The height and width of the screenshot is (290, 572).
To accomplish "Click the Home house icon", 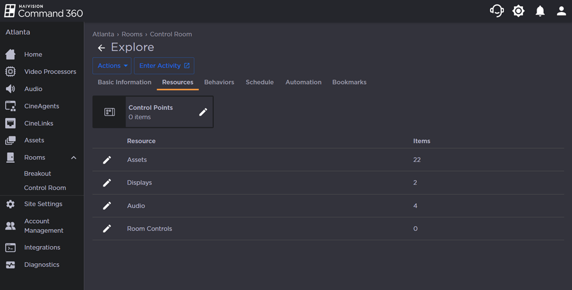I will (x=10, y=54).
